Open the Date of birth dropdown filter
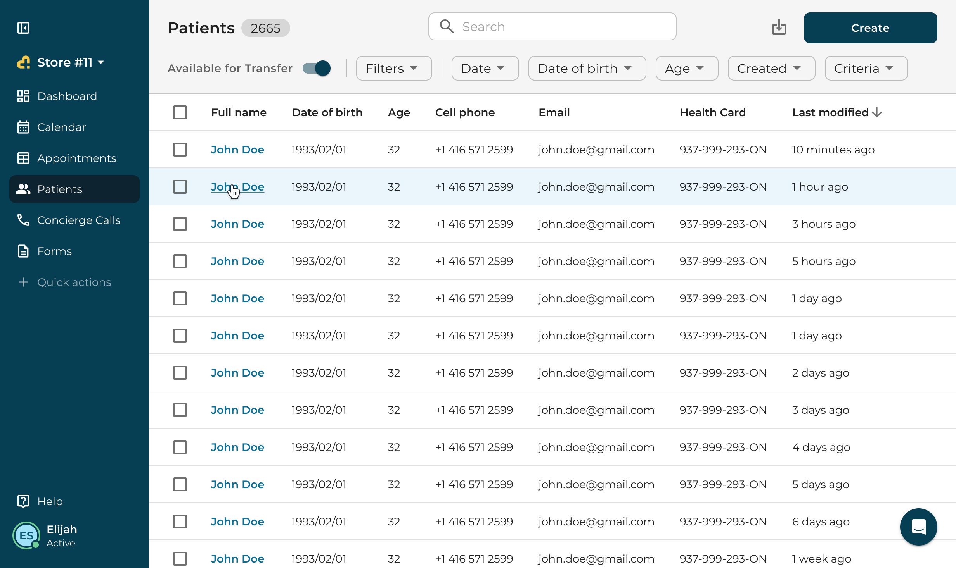Viewport: 956px width, 568px height. tap(587, 68)
